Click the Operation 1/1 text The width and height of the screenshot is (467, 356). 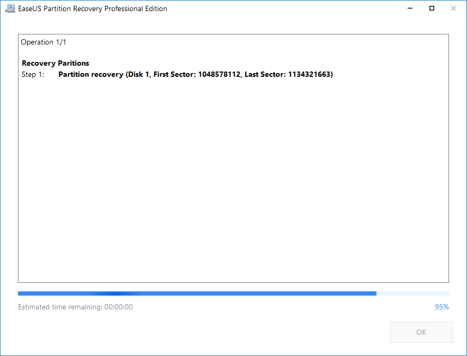click(x=43, y=42)
